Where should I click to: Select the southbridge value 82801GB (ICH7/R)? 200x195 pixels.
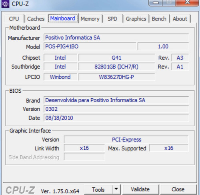[116, 67]
